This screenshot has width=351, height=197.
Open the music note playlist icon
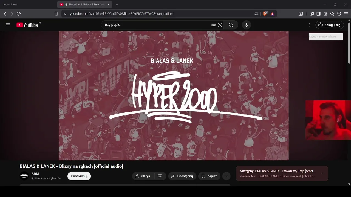pyautogui.click(x=312, y=14)
